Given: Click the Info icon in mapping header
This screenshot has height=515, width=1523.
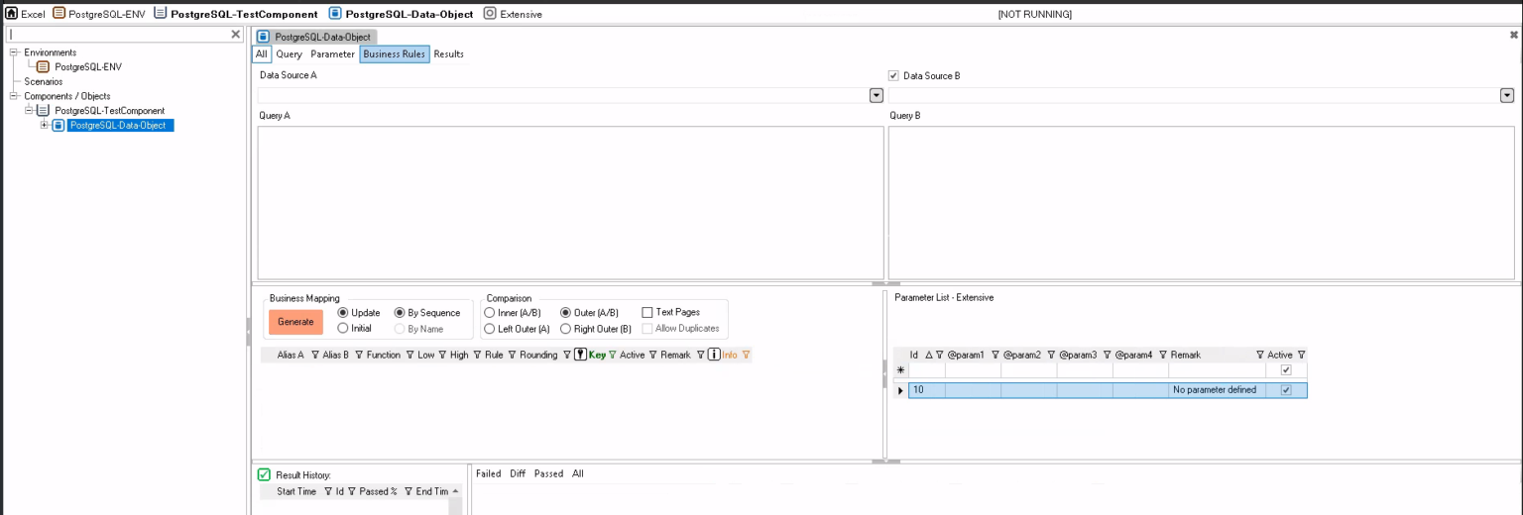Looking at the screenshot, I should [x=713, y=355].
